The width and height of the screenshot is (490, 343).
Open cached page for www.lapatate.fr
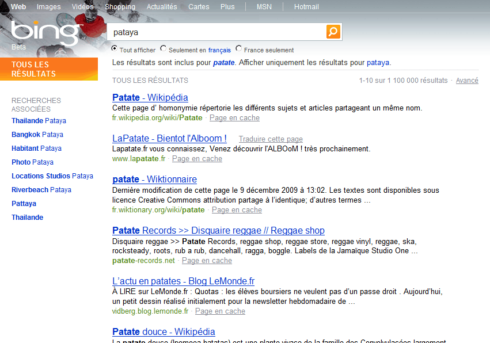[x=197, y=159]
